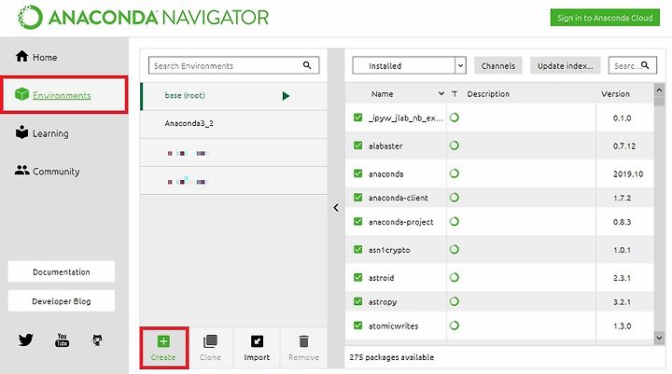The height and width of the screenshot is (374, 672).
Task: Open the Installed packages filter dropdown
Action: coord(410,65)
